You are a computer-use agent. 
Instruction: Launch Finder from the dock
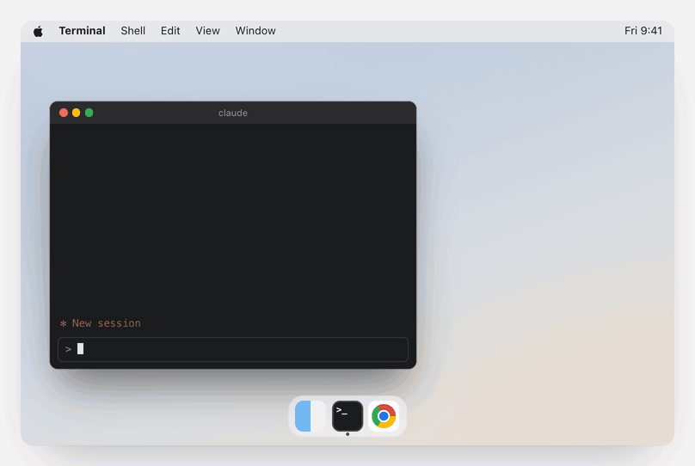pos(311,416)
